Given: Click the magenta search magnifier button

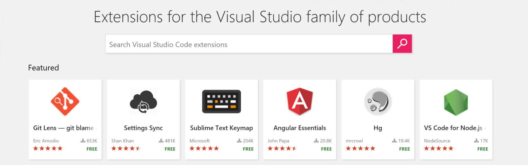Looking at the screenshot, I should click(x=402, y=44).
